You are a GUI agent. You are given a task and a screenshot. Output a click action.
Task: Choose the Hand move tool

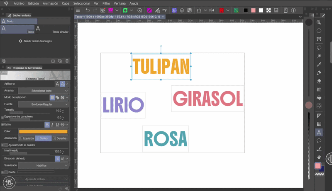pos(319,157)
